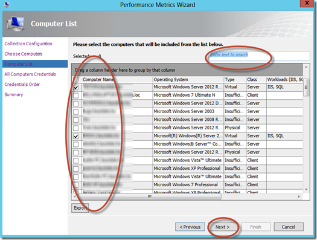The height and width of the screenshot is (240, 317).
Task: Click the wizard icon in title bar
Action: pos(7,4)
